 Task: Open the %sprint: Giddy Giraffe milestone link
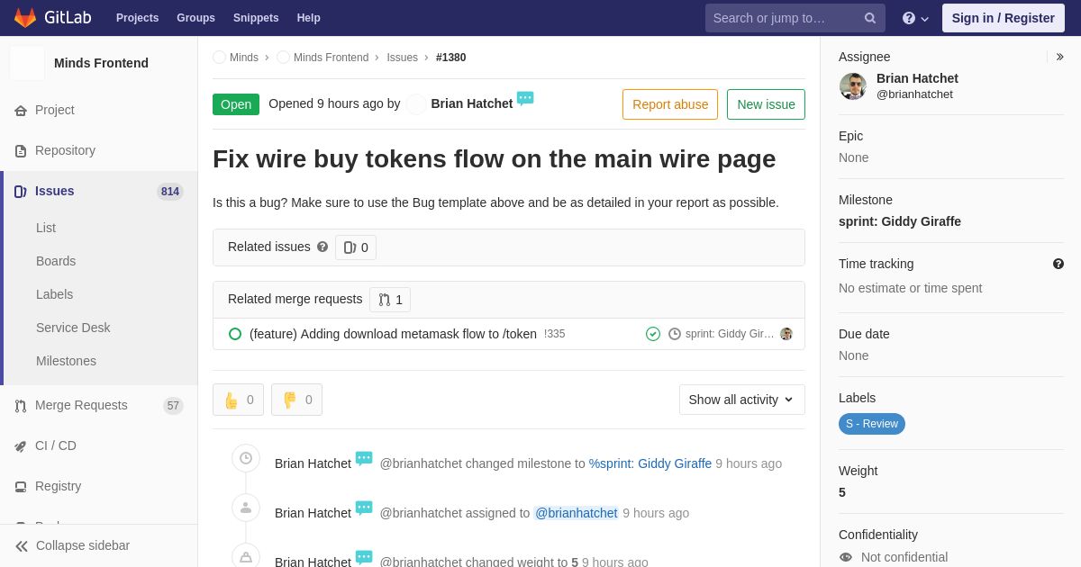[x=650, y=463]
